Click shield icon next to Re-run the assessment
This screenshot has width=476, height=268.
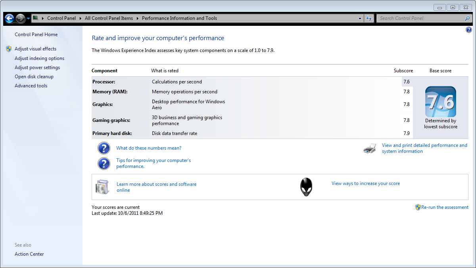click(x=418, y=207)
